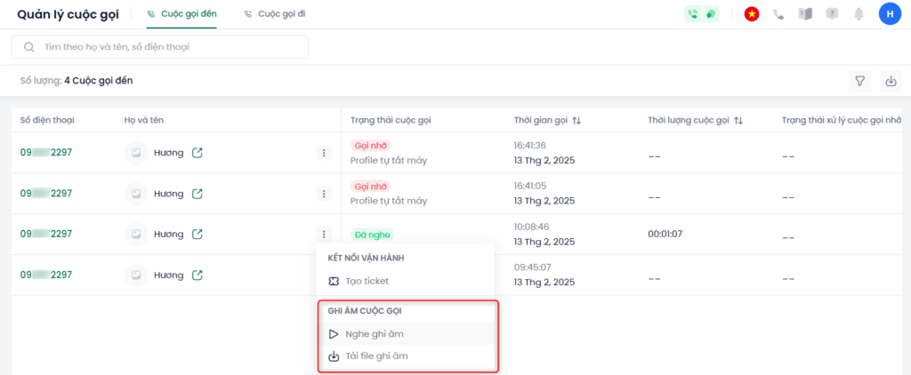Open the help question mark icon
911x375 pixels.
click(833, 14)
